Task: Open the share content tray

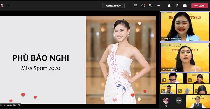Action: coord(185,5)
